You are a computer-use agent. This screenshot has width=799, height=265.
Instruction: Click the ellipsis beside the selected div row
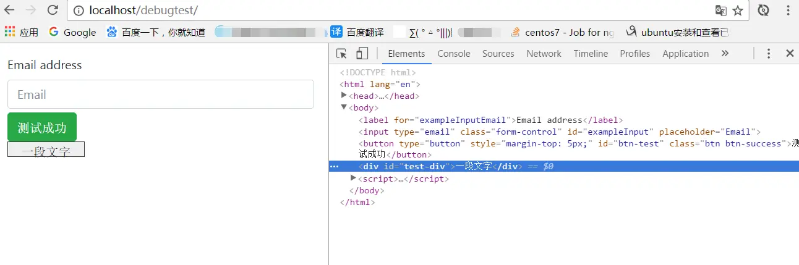tap(334, 166)
